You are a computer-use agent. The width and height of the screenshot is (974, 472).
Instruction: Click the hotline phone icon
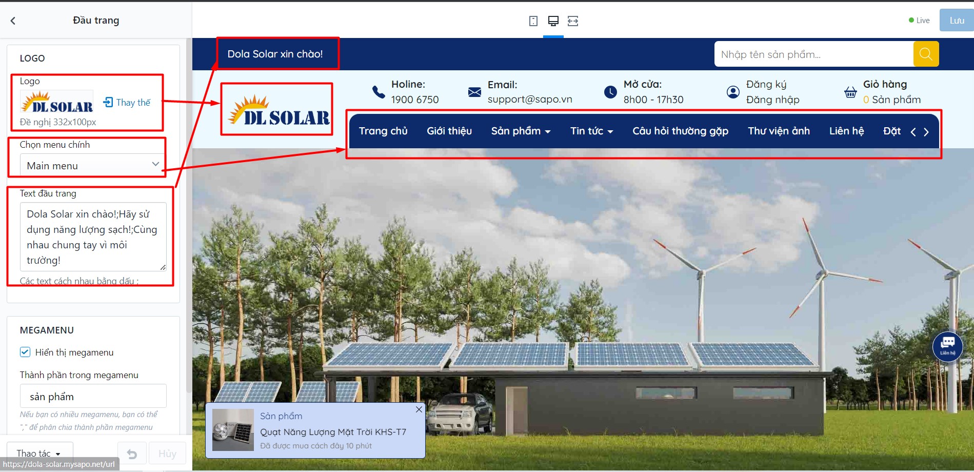tap(379, 92)
